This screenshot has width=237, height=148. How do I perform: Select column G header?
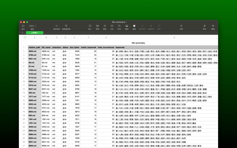[106, 38]
